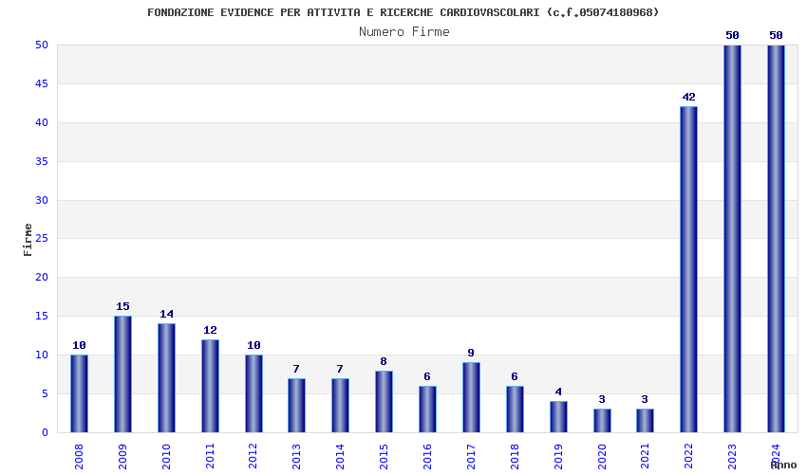
Task: Click the 30 tick on the y-axis
Action: (x=42, y=200)
